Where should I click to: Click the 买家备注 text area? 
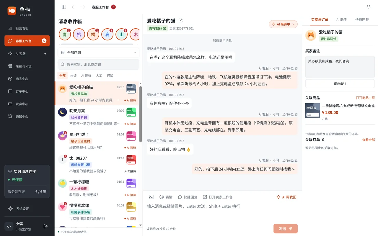point(340,67)
